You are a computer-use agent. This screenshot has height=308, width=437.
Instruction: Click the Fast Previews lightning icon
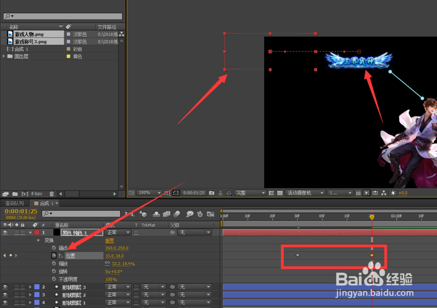point(367,193)
